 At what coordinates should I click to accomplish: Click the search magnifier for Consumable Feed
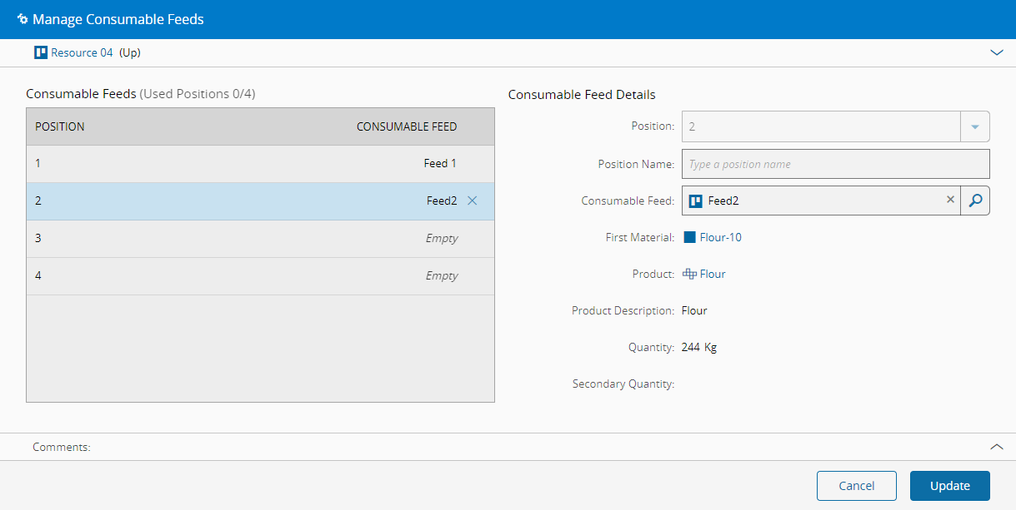(x=975, y=201)
